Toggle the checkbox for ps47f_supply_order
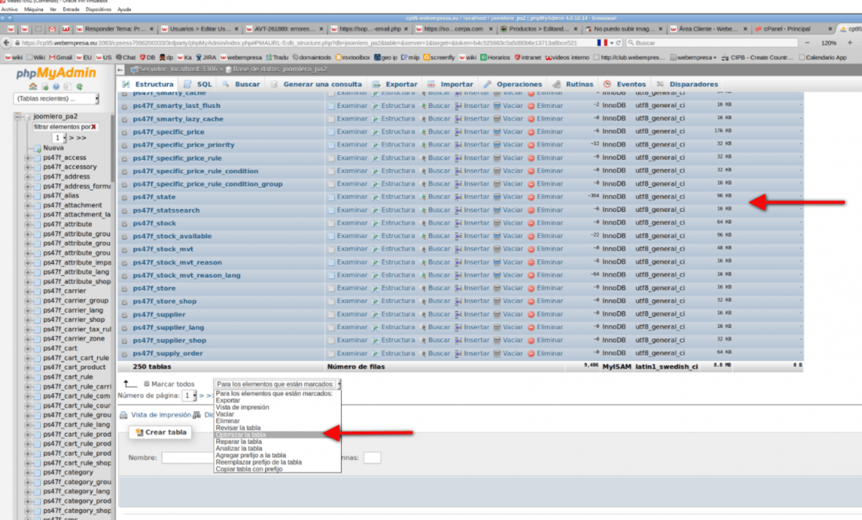862x520 pixels. click(x=125, y=354)
